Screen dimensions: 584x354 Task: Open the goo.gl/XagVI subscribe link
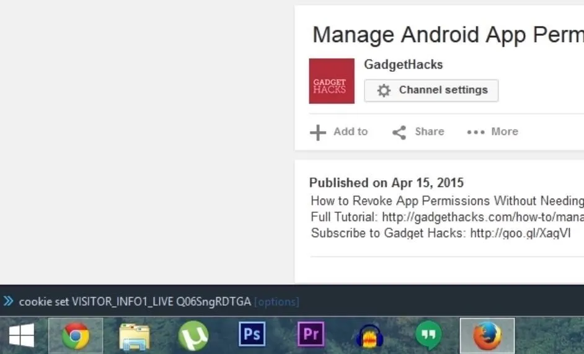(x=520, y=233)
